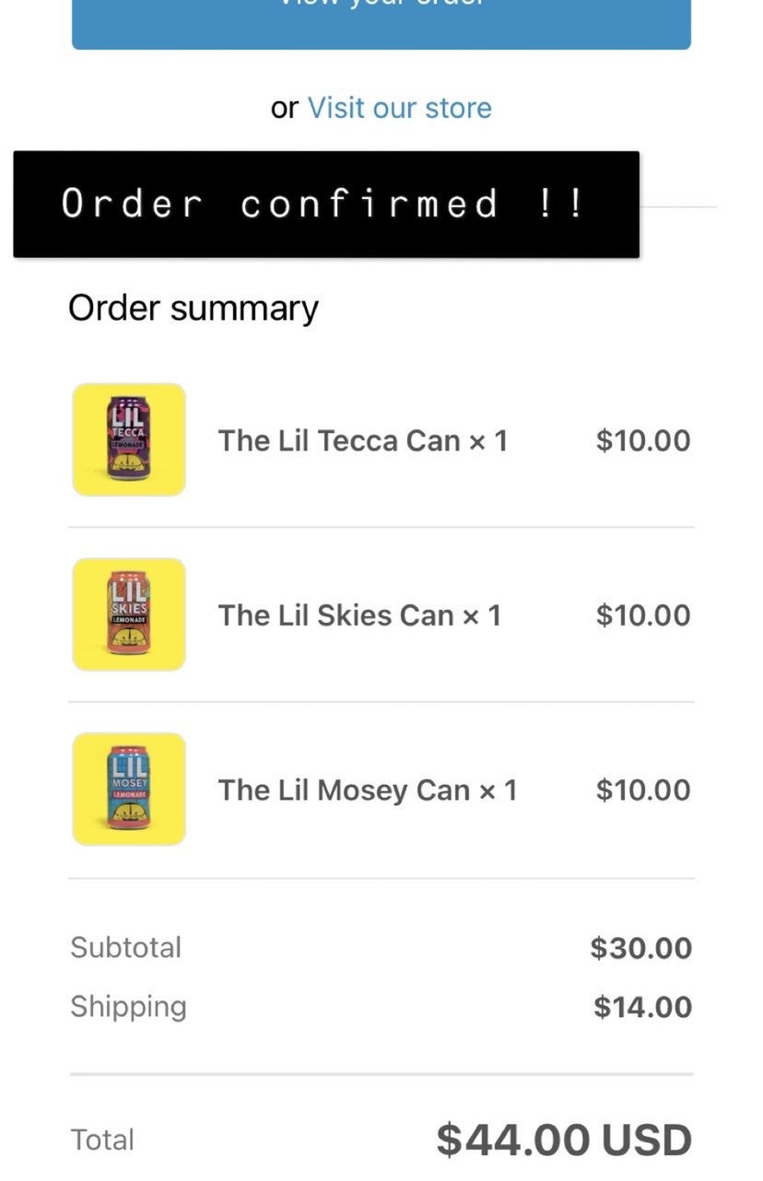
Task: Tap the blue View your order button
Action: 381,24
